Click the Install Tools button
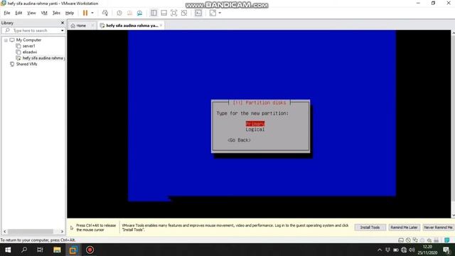This screenshot has height=256, width=455. [370, 228]
